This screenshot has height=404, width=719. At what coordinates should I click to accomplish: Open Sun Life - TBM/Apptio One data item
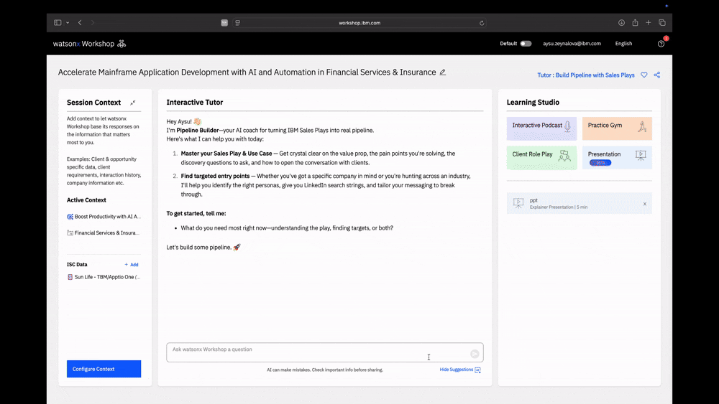104,277
